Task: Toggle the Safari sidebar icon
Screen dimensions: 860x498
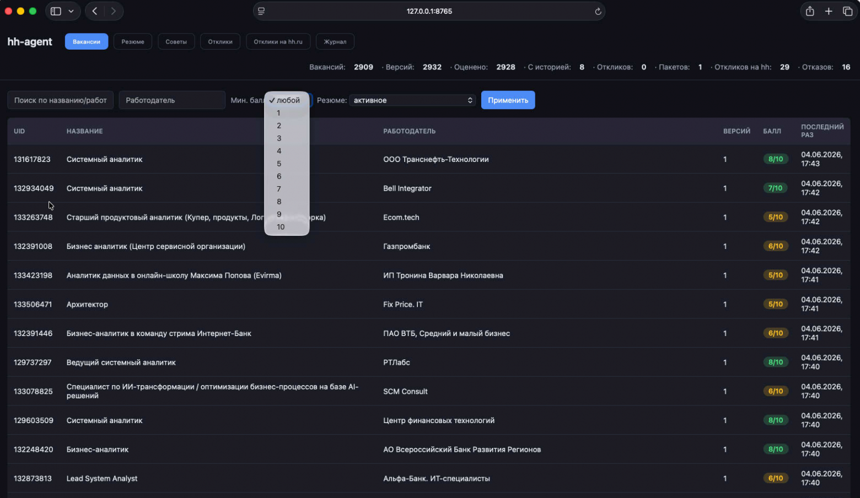Action: click(x=56, y=11)
